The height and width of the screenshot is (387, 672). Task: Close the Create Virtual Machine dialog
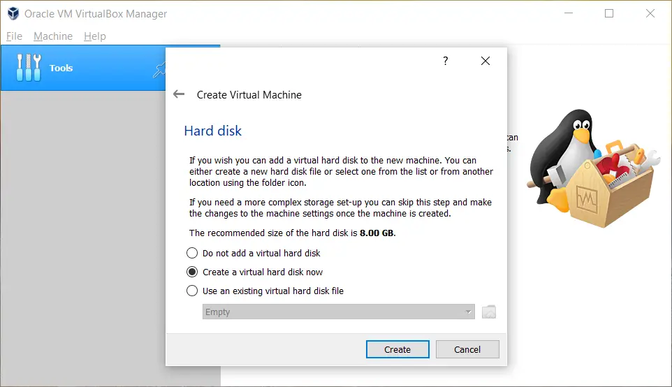485,61
